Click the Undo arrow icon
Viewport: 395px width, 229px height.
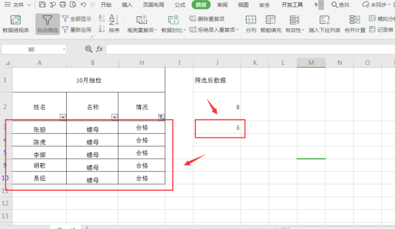tap(84, 5)
